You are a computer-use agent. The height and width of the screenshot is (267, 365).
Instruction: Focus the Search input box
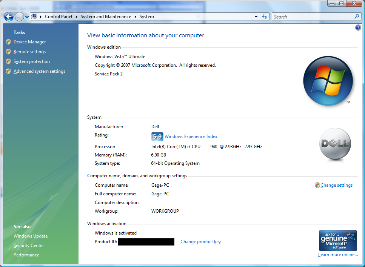pyautogui.click(x=313, y=17)
